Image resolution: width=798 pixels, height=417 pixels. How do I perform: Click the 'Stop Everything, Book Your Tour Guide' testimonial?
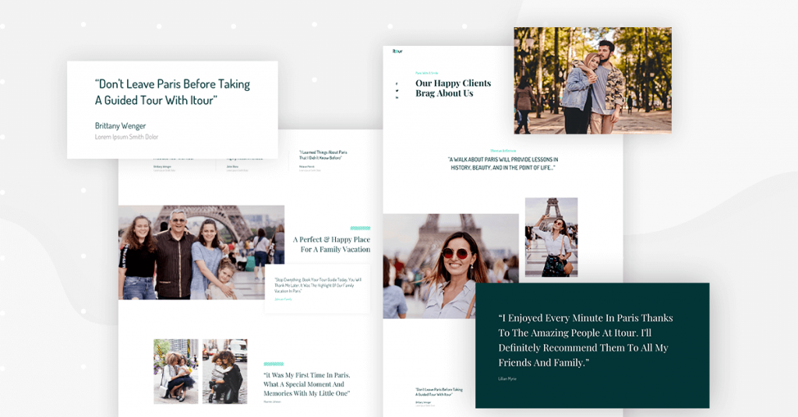(316, 284)
